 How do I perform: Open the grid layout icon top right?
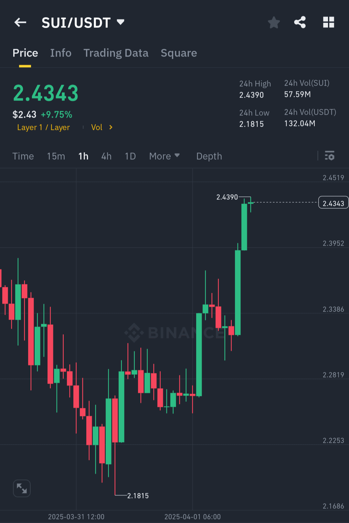tap(329, 22)
